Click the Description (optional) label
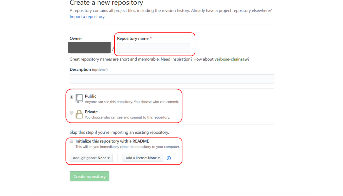This screenshot has width=343, height=196. [89, 70]
